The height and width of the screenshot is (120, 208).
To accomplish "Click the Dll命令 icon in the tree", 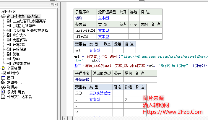I will coord(3,73).
